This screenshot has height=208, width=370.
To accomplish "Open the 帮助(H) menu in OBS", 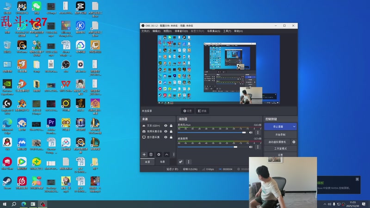I will 238,31.
